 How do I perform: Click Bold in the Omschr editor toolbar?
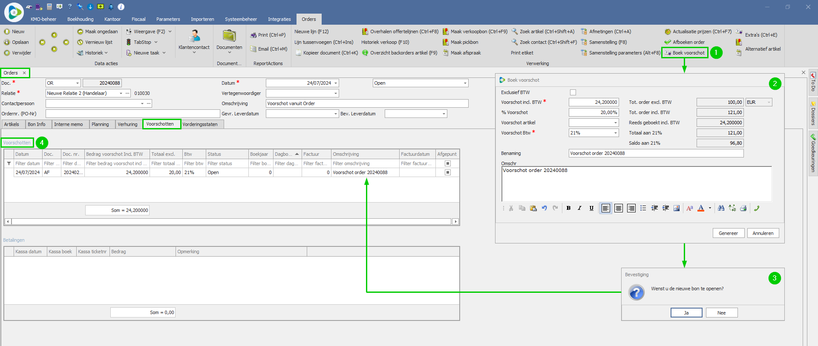(x=568, y=208)
